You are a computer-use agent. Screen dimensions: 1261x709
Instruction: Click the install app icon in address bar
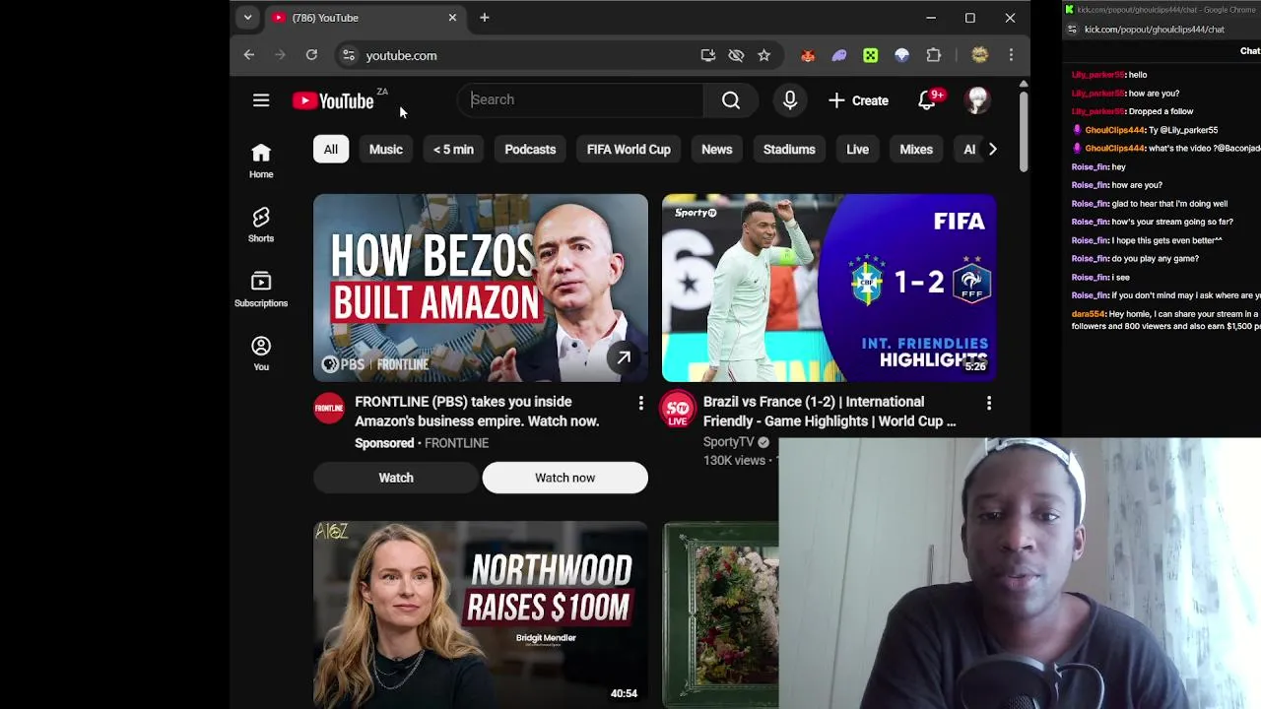pyautogui.click(x=707, y=55)
